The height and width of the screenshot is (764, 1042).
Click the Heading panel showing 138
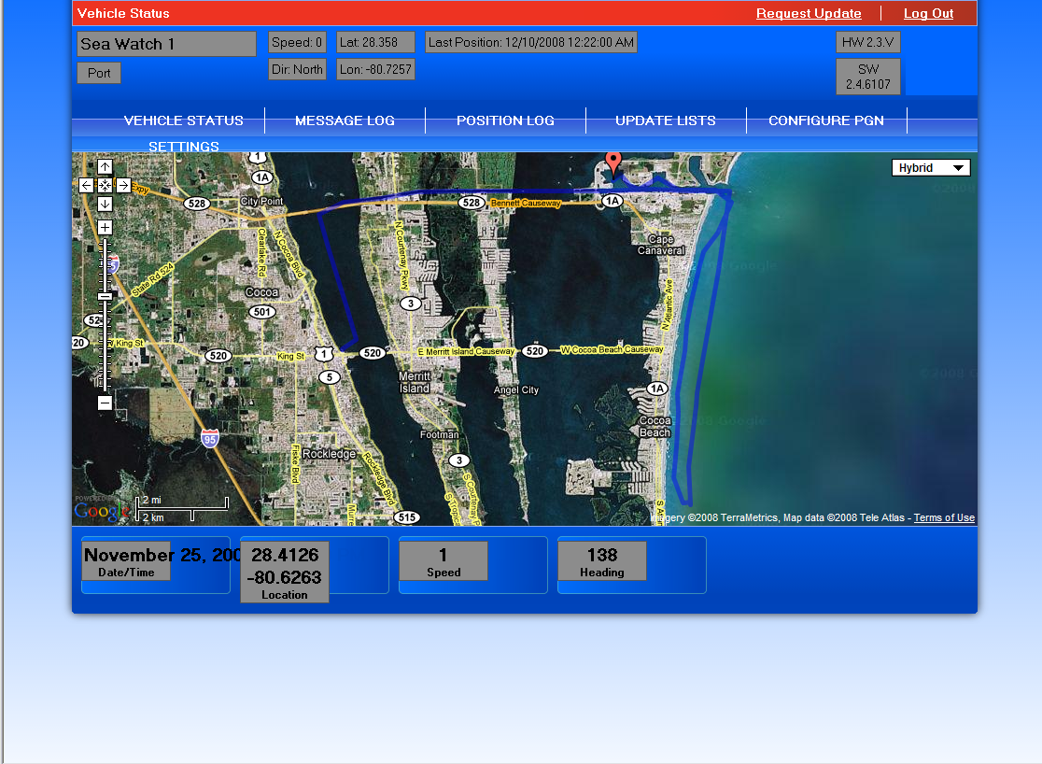click(x=631, y=564)
